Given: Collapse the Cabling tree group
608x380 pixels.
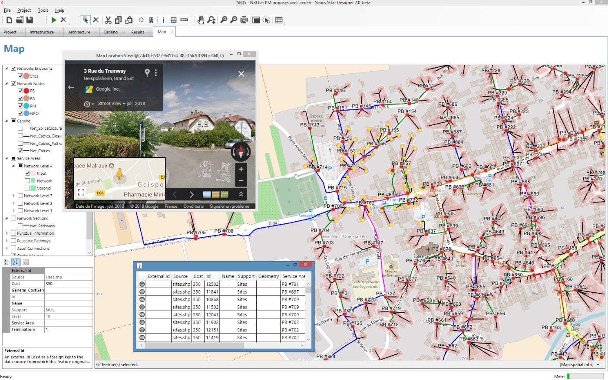Looking at the screenshot, I should [x=7, y=121].
